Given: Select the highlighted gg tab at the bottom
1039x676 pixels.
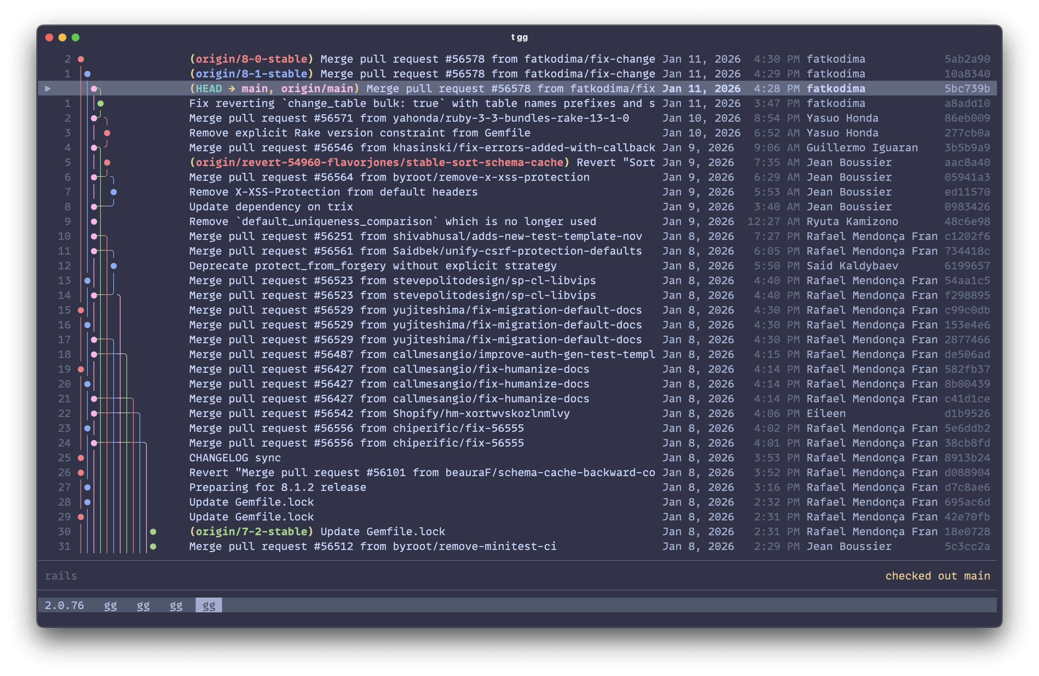Looking at the screenshot, I should click(209, 605).
